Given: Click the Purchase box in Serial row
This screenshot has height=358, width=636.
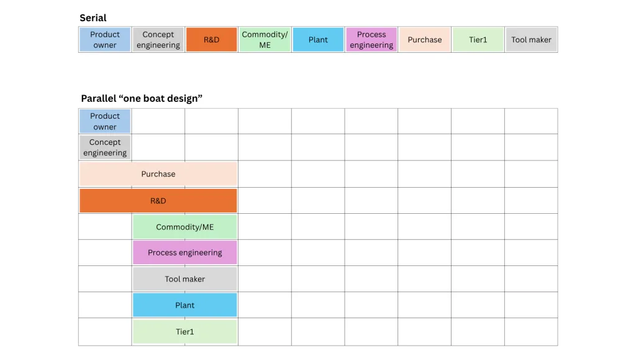Looking at the screenshot, I should point(425,39).
